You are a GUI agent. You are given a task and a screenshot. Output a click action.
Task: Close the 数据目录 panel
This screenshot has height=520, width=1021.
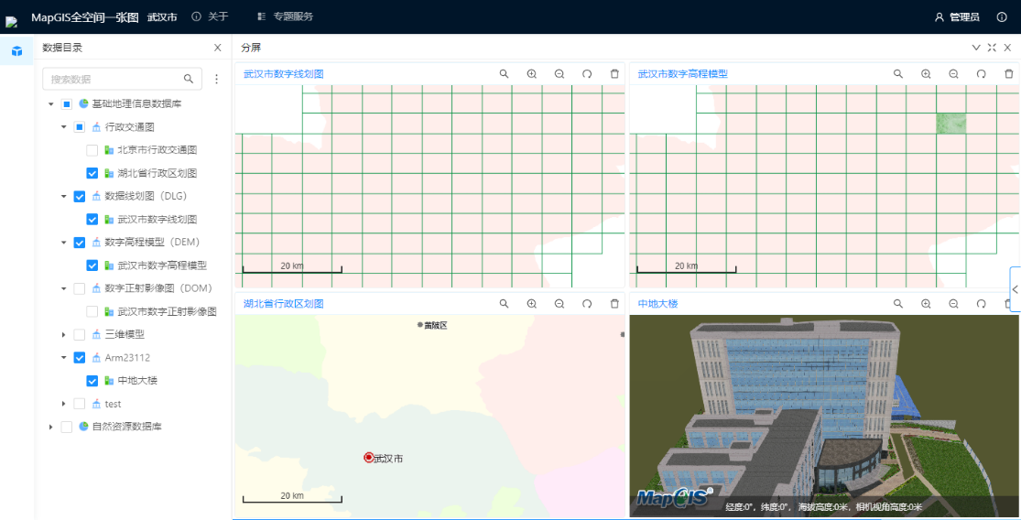(218, 48)
